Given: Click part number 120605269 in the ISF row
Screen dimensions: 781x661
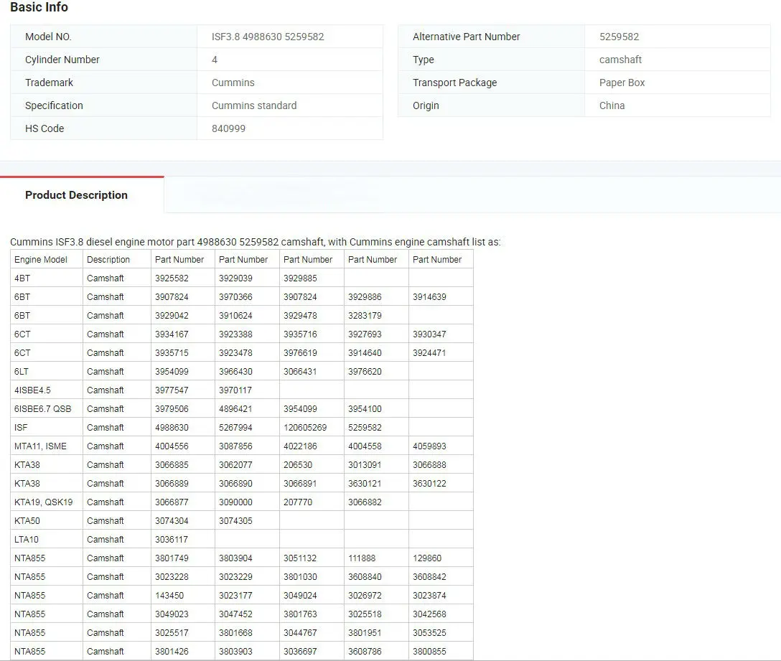Looking at the screenshot, I should [305, 428].
